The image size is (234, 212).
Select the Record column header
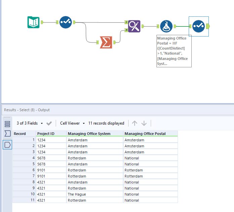point(24,134)
